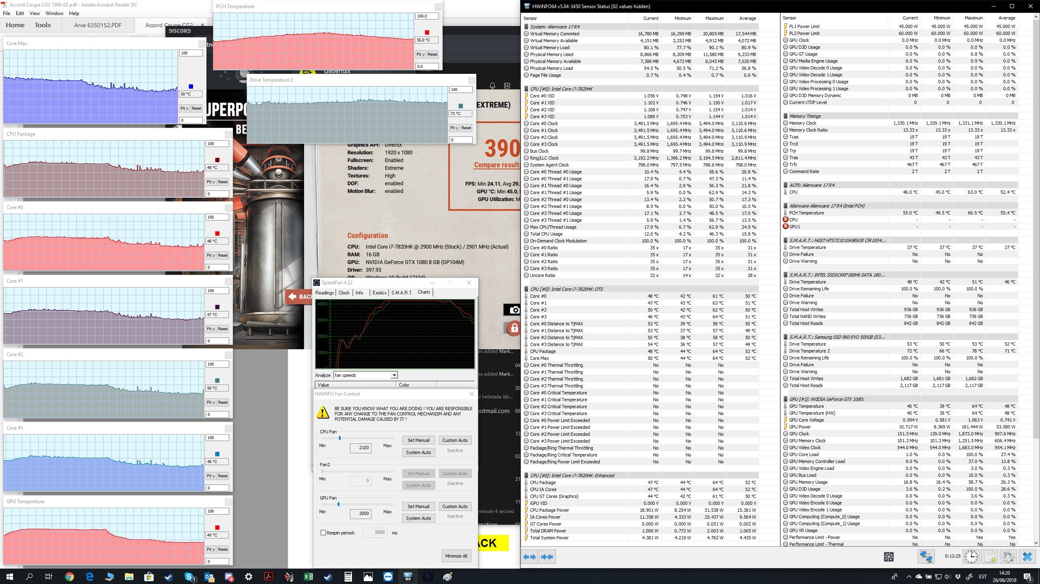Open TeamViewer from taskbar
The width and height of the screenshot is (1040, 584).
pyautogui.click(x=388, y=577)
